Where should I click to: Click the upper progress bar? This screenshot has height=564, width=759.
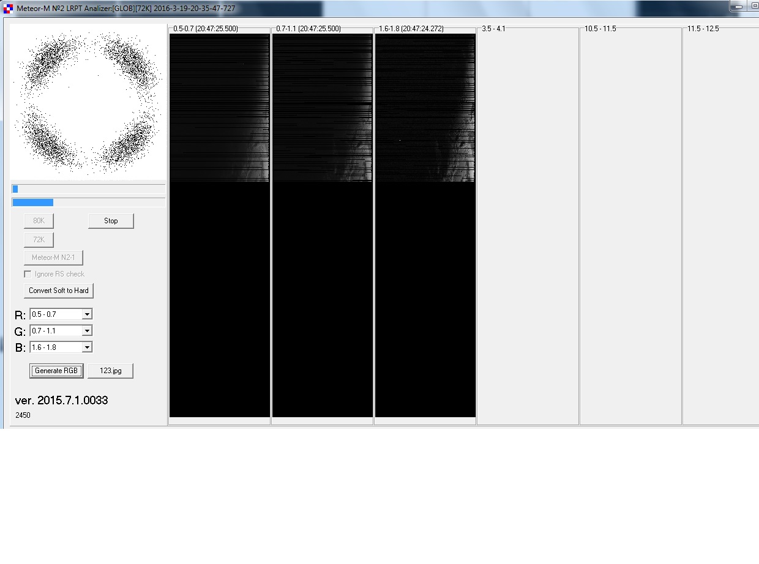[x=88, y=189]
